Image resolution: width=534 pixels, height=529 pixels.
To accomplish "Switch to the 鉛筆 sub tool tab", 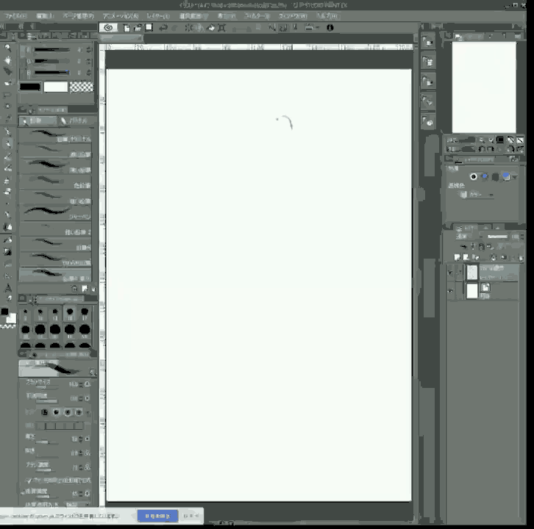I will (x=38, y=120).
